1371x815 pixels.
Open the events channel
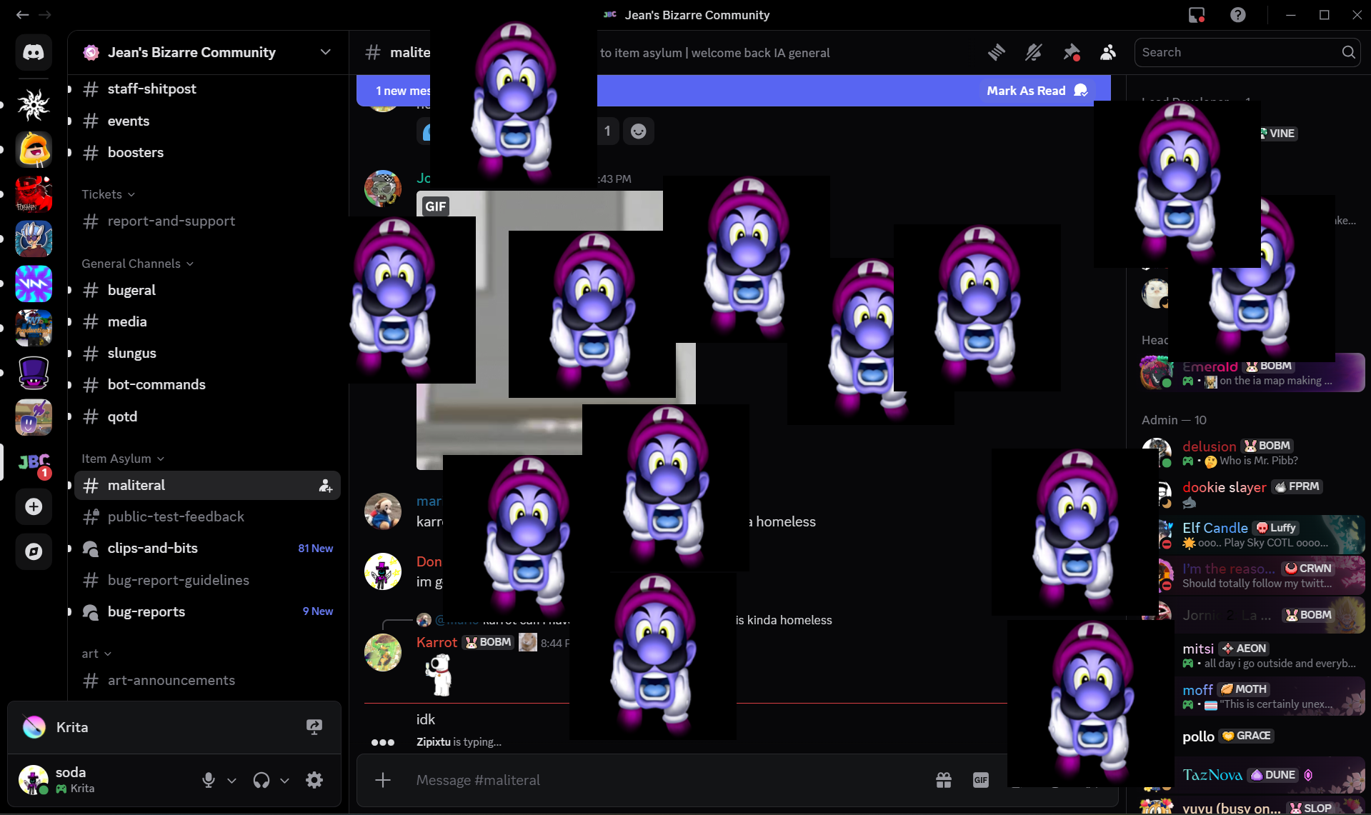(208, 121)
